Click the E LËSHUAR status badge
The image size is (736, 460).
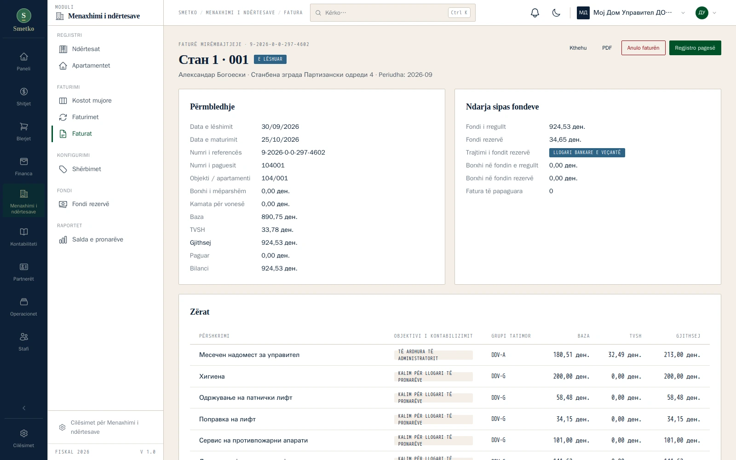pos(270,59)
